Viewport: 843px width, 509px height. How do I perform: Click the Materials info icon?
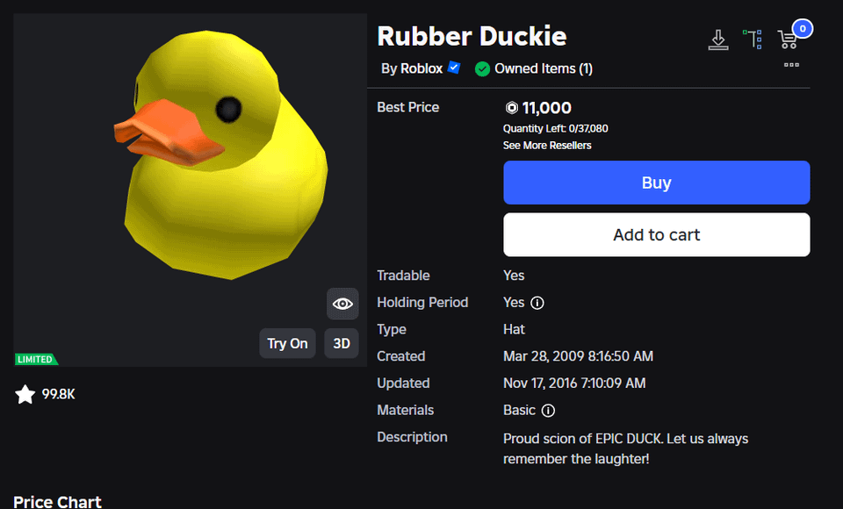click(x=548, y=411)
